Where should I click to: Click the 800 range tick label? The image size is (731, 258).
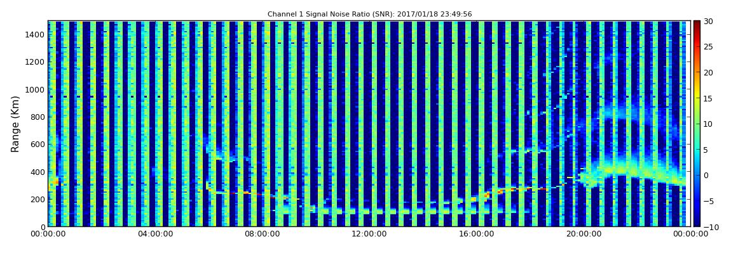38,117
